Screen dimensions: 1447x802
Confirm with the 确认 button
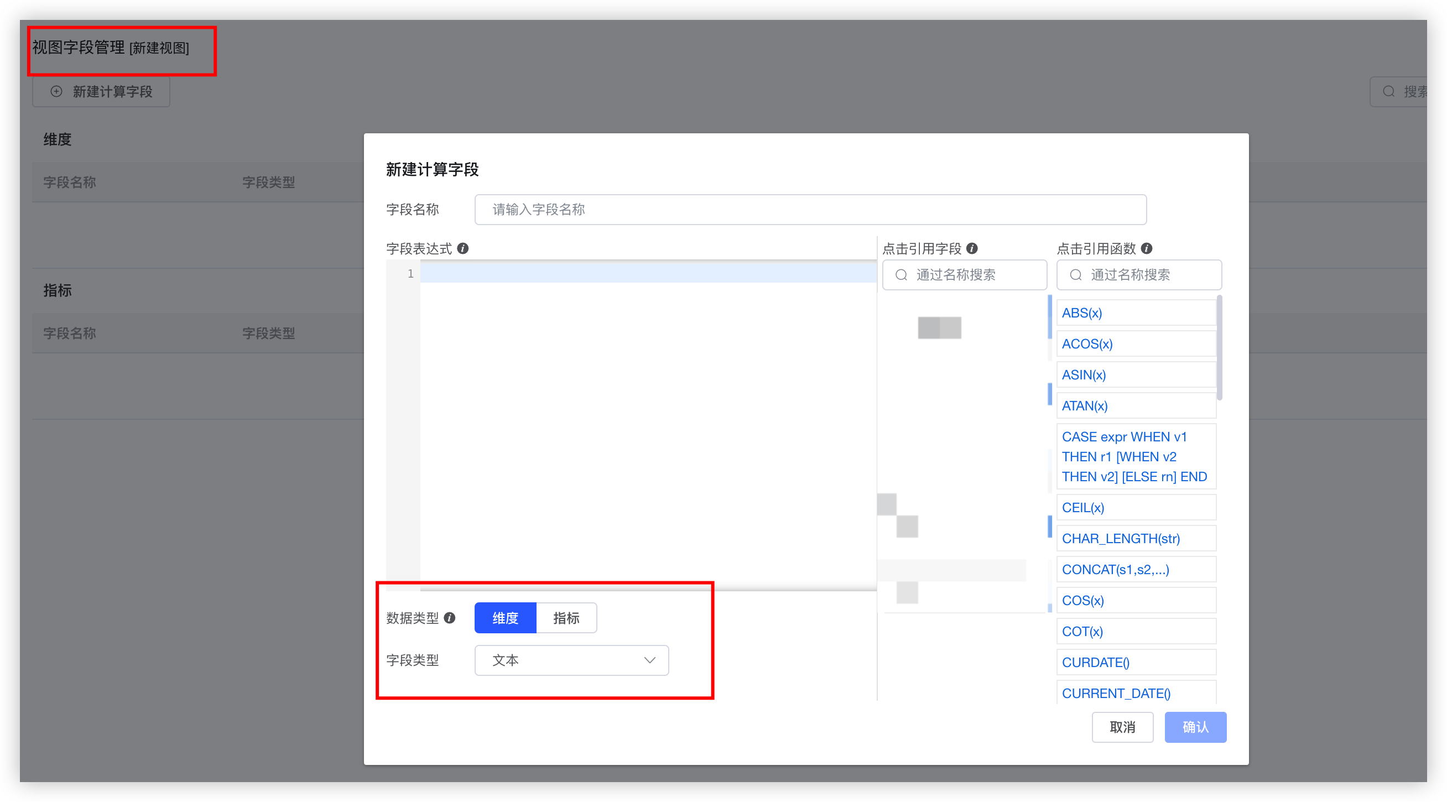[1195, 727]
